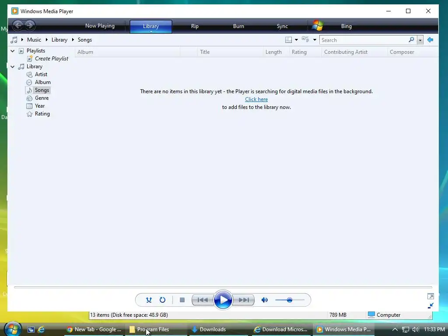448x336 pixels.
Task: Select Songs in the library tree
Action: tap(42, 90)
